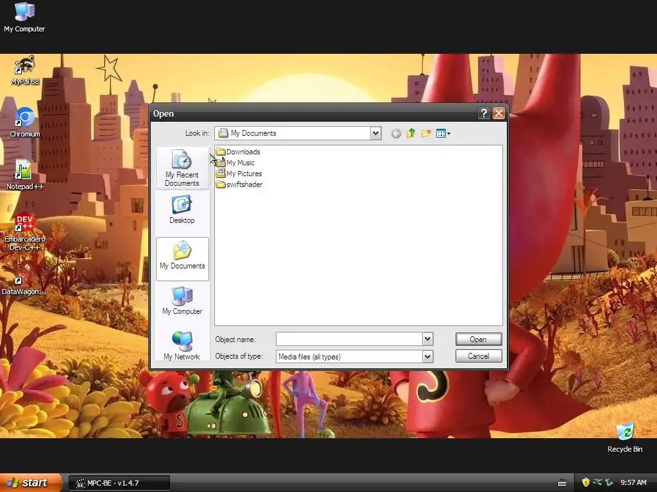Select My Documents in the places bar
Image resolution: width=657 pixels, height=492 pixels.
click(182, 259)
